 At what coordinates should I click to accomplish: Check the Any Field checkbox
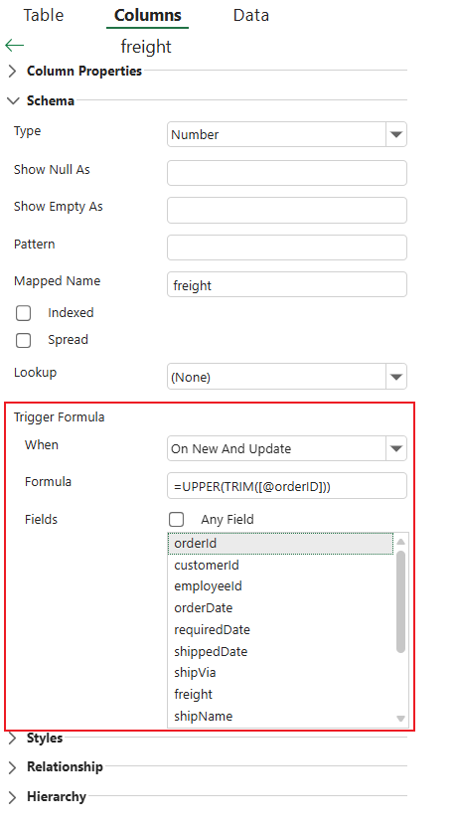(177, 520)
